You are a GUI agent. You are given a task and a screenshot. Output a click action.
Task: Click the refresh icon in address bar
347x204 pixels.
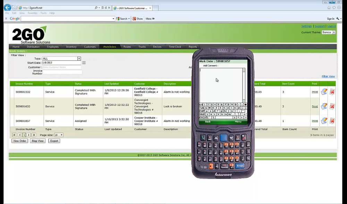coord(106,8)
